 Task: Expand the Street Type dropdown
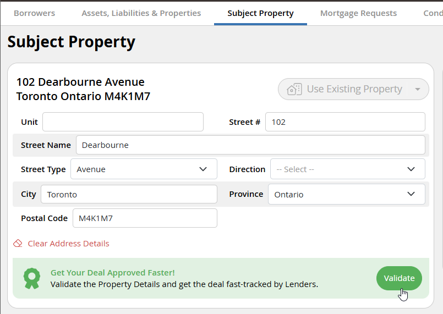tap(203, 169)
